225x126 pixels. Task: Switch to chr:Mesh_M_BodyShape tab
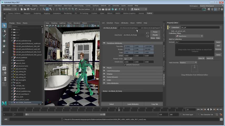pyautogui.click(x=129, y=28)
